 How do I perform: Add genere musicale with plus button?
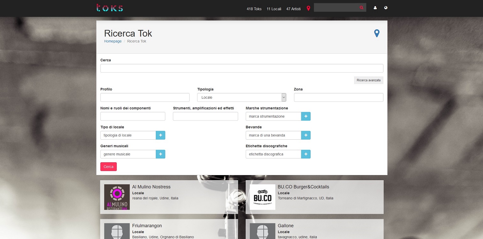click(160, 154)
